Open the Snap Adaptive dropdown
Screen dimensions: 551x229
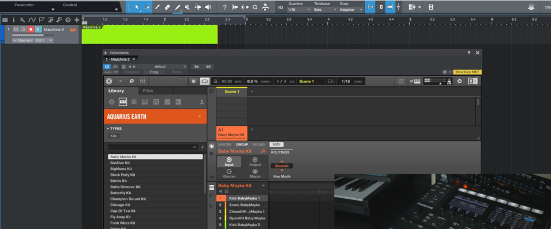(351, 10)
